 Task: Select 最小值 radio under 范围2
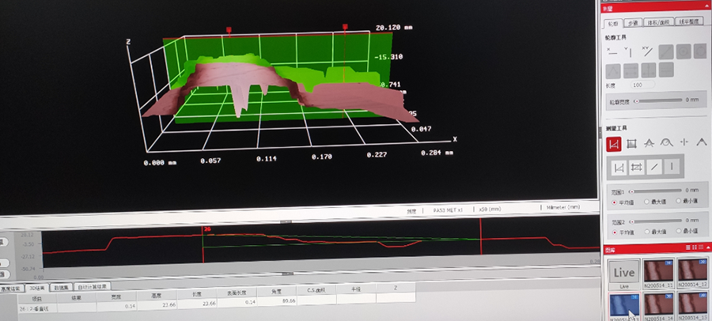(x=681, y=232)
